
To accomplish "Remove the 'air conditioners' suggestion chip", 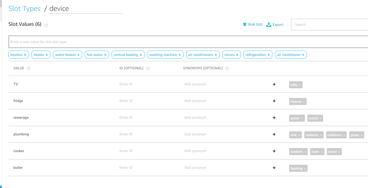I will click(x=216, y=55).
